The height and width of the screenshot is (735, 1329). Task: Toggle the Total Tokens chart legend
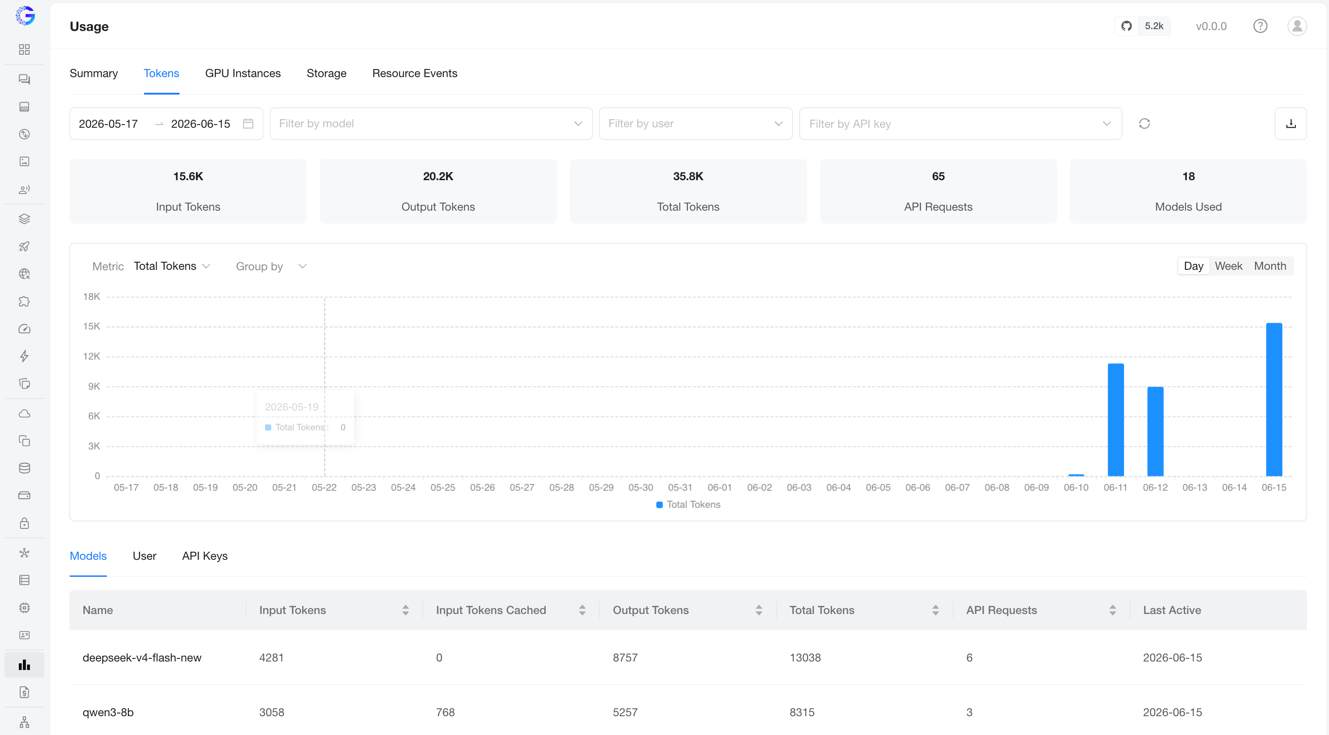pos(688,505)
